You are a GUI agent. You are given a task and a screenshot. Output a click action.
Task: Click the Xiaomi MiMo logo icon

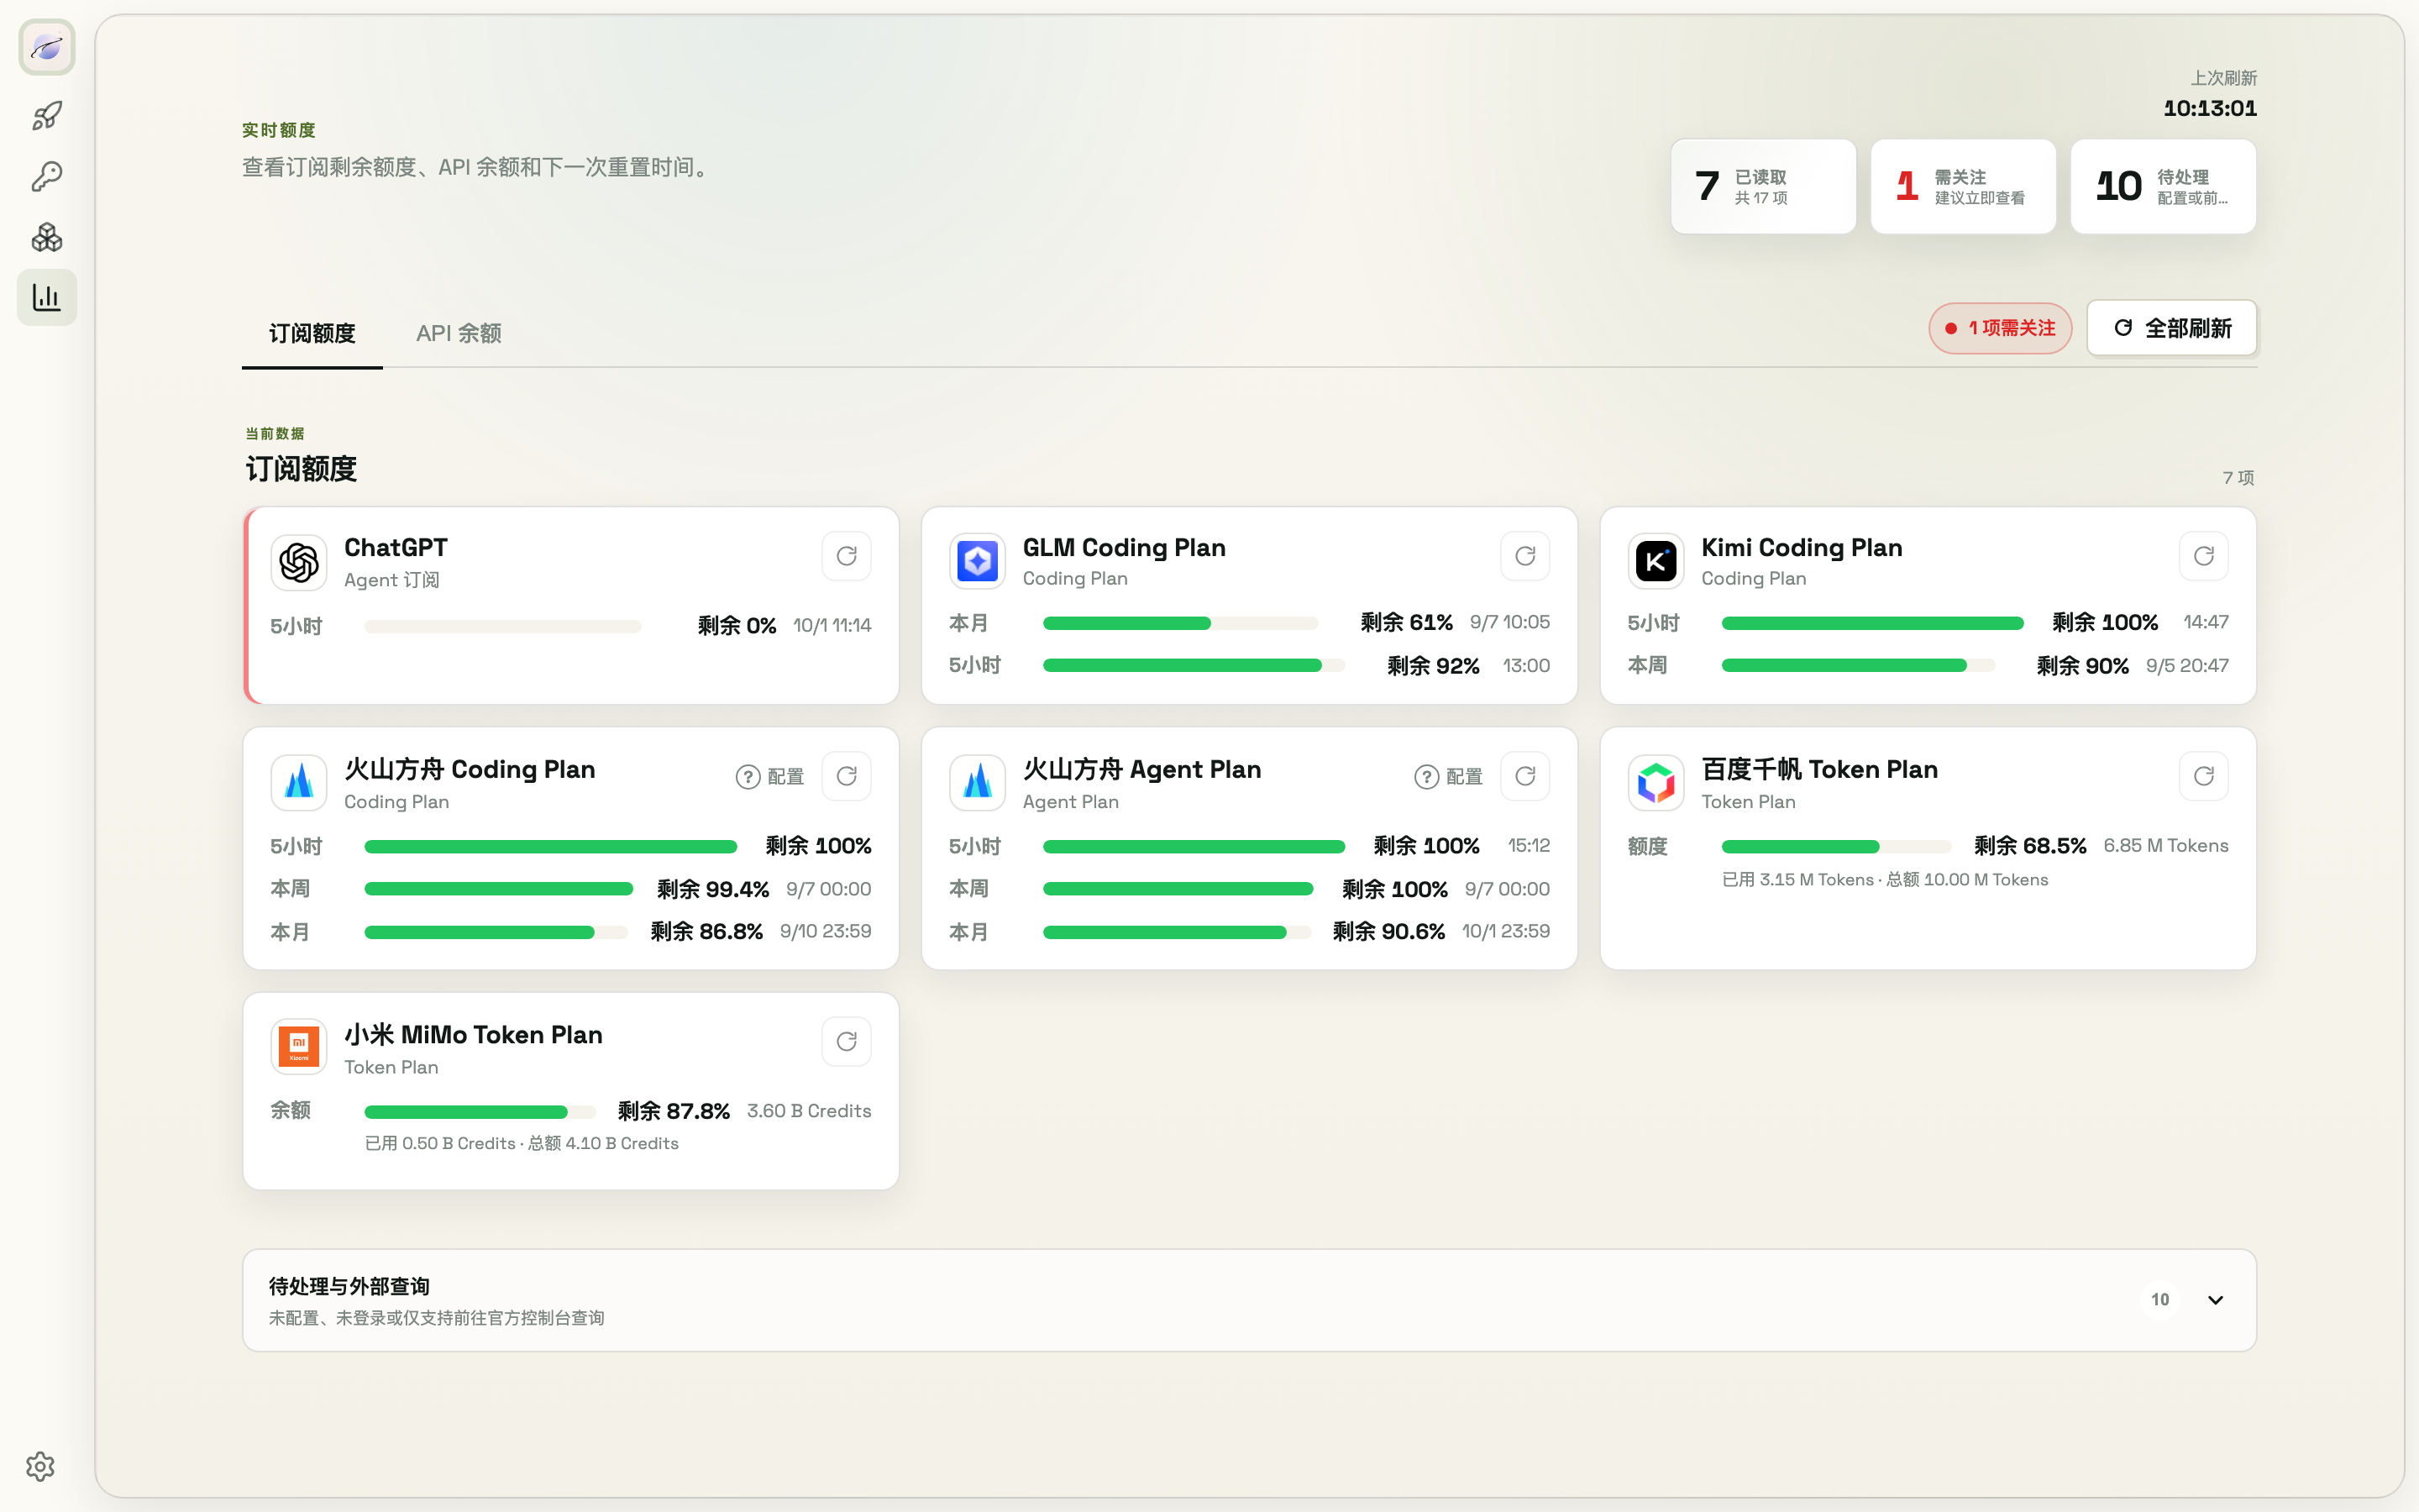click(299, 1047)
